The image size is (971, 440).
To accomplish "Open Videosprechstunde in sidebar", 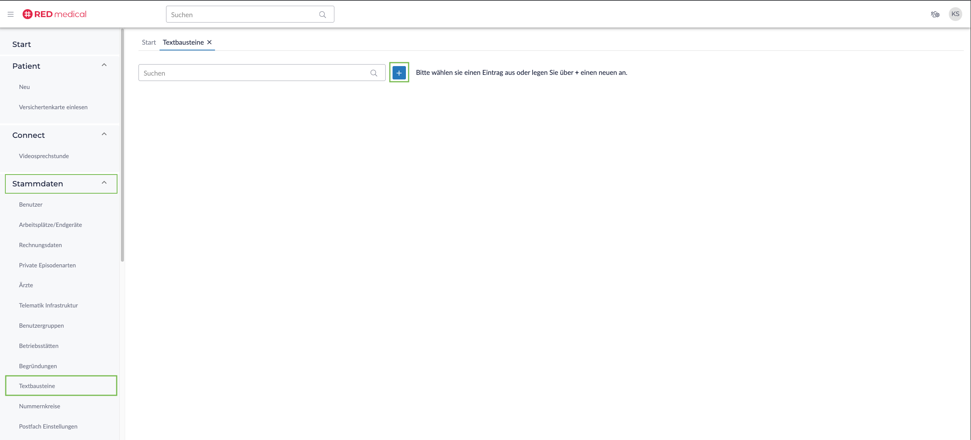I will tap(44, 156).
